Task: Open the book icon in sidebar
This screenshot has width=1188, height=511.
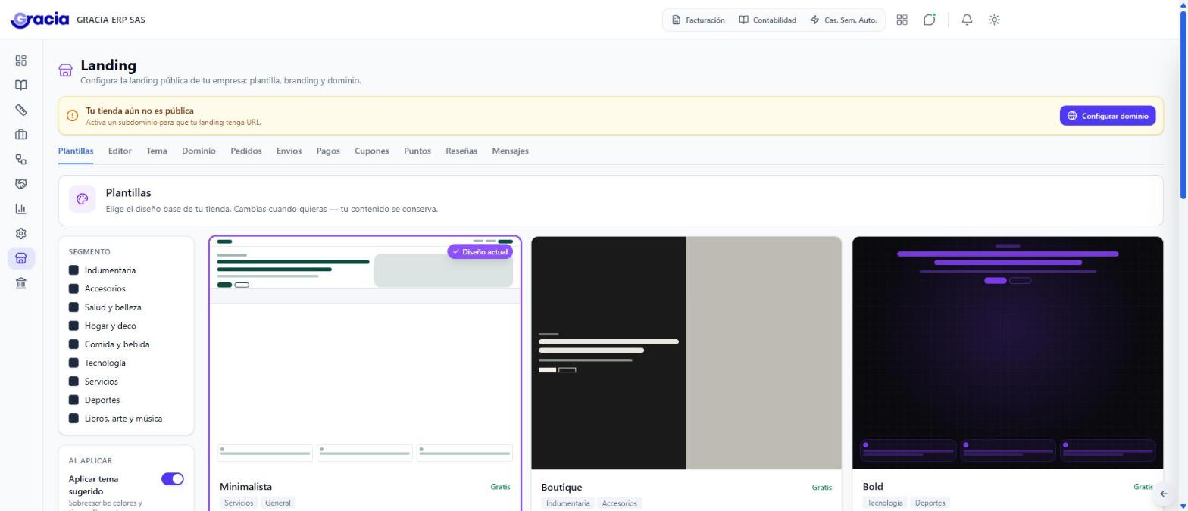Action: (21, 86)
